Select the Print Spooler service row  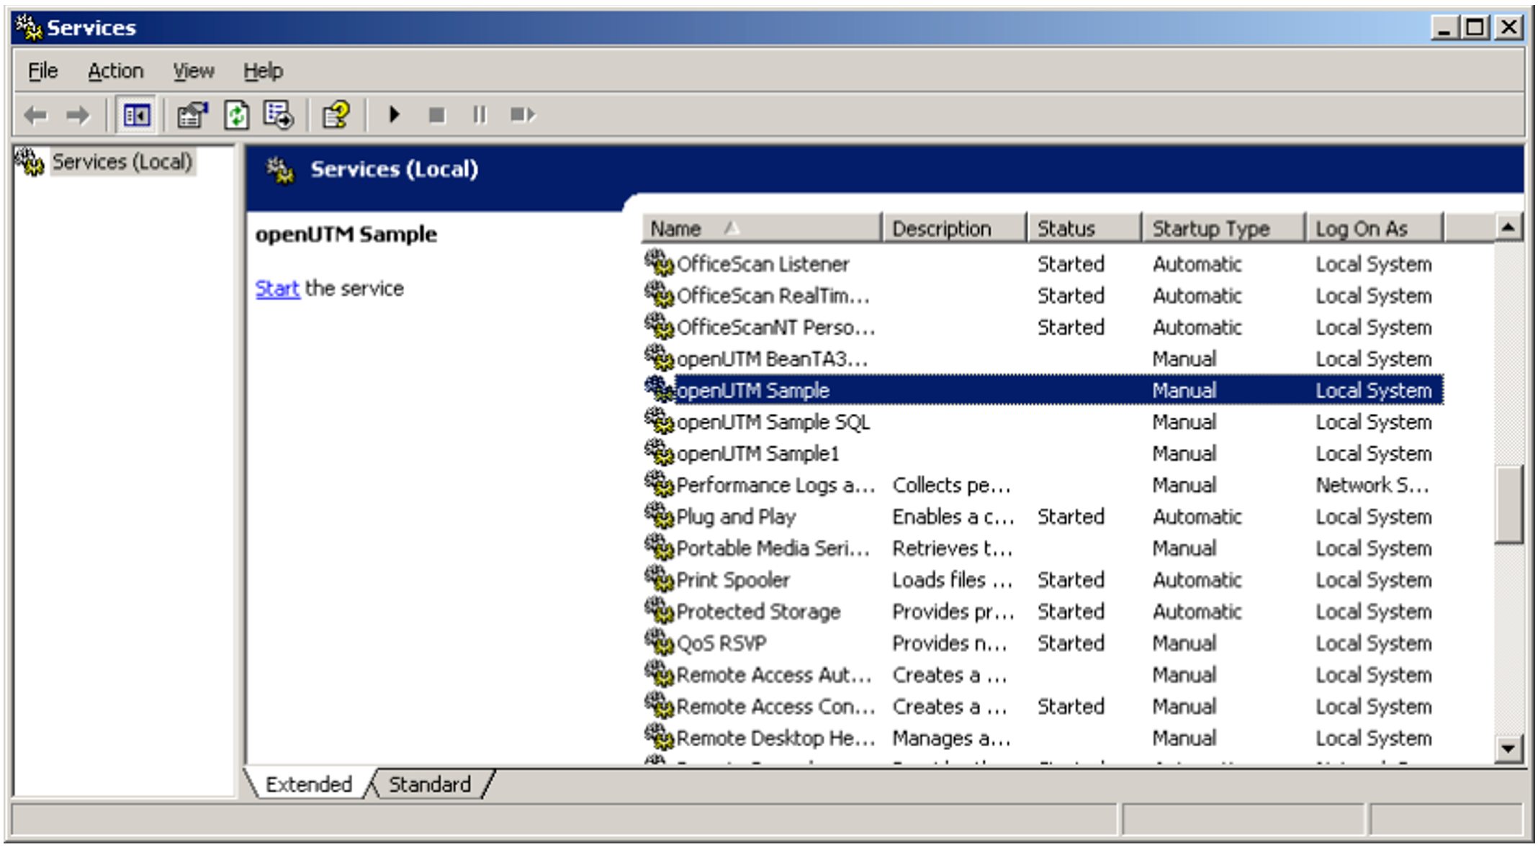pos(732,580)
